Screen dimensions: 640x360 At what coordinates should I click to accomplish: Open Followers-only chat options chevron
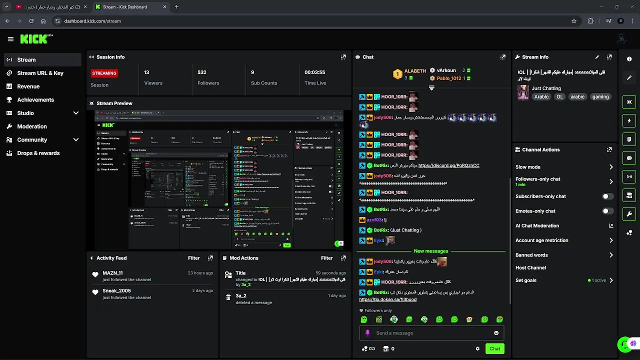(611, 181)
